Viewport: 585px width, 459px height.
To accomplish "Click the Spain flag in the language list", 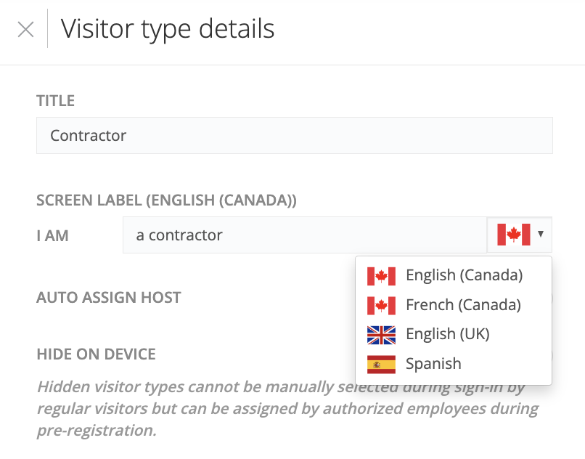I will click(380, 363).
